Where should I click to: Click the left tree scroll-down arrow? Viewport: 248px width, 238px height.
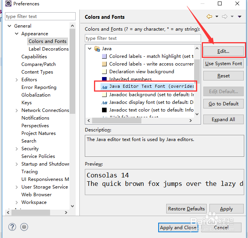(73, 206)
